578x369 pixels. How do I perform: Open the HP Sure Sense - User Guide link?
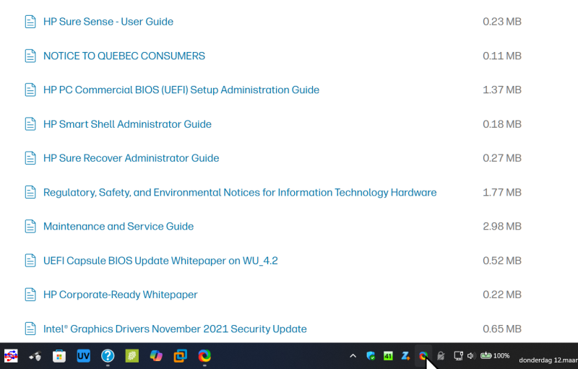click(x=108, y=22)
